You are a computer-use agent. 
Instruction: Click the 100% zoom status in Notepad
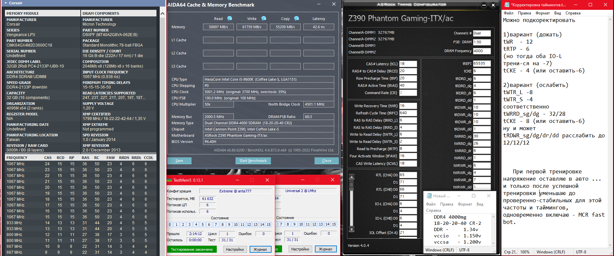[525, 252]
